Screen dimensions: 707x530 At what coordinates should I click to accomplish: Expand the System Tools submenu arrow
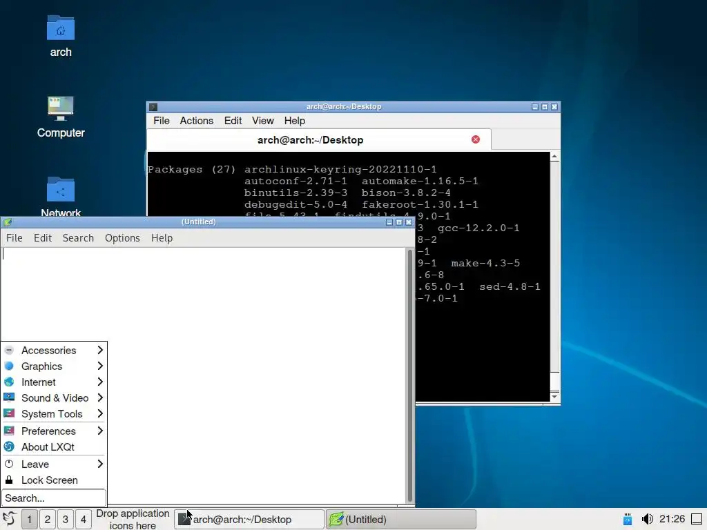[100, 413]
